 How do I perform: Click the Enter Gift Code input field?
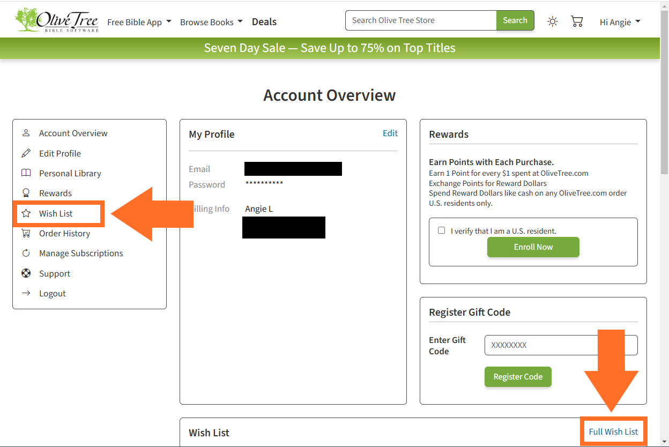click(x=561, y=345)
